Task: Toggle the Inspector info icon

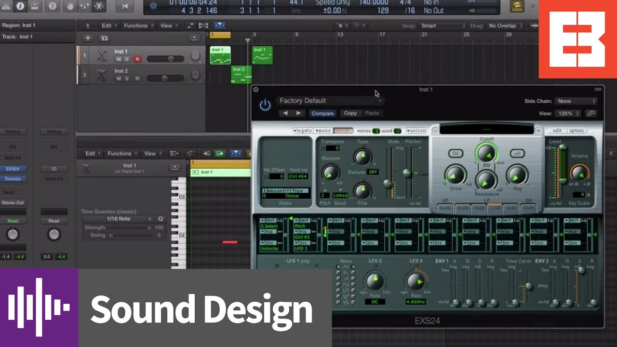Action: click(20, 6)
